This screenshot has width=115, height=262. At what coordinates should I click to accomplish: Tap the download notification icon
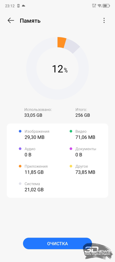18,6
